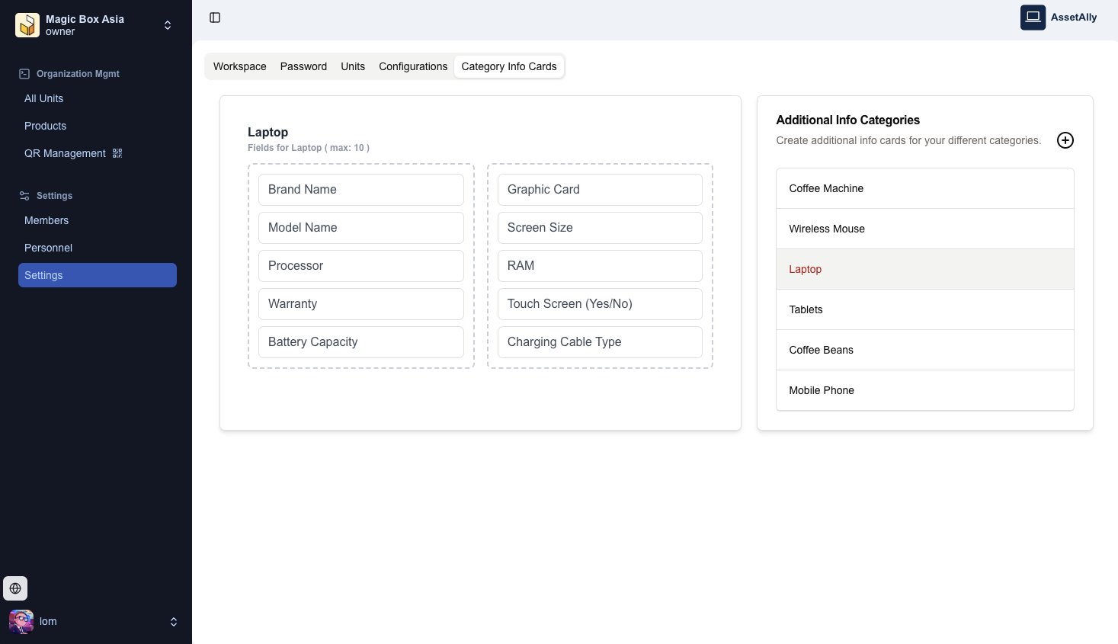Go to the Personnel page
The height and width of the screenshot is (644, 1118).
pos(48,248)
